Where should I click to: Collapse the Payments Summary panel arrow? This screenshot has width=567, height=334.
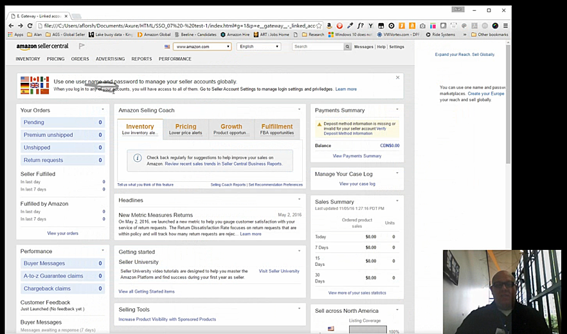[397, 109]
